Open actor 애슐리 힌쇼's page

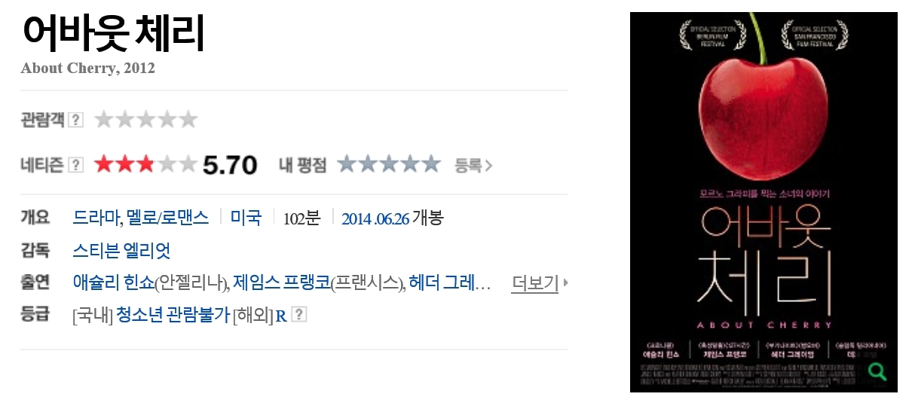113,283
